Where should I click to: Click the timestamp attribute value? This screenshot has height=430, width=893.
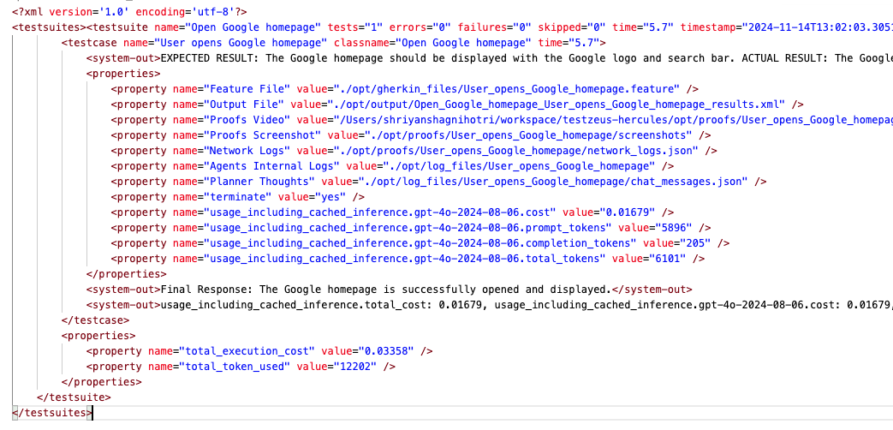click(x=818, y=27)
